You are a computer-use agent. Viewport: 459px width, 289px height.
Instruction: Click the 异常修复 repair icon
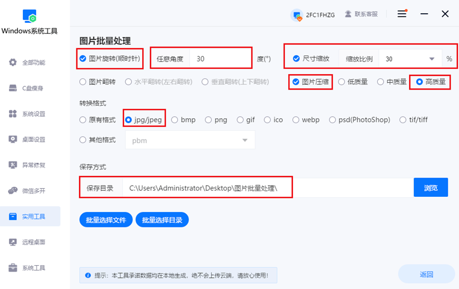tap(13, 165)
